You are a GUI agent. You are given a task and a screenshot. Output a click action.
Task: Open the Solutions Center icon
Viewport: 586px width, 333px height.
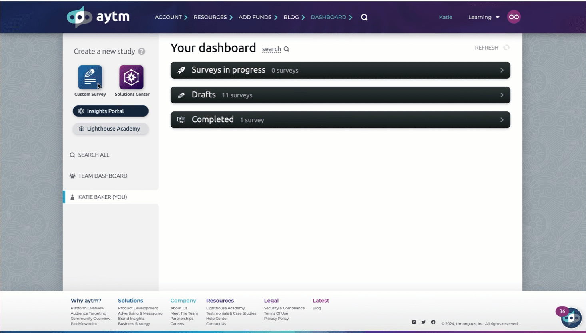[131, 77]
